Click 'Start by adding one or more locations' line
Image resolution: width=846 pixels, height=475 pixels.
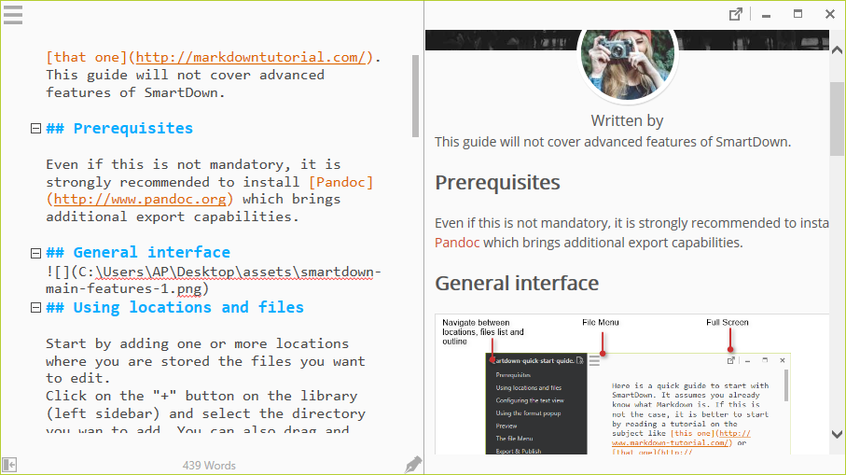[x=198, y=343]
